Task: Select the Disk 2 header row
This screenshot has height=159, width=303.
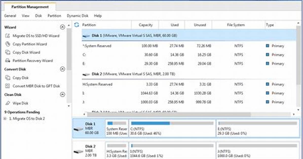Action: [x=188, y=74]
